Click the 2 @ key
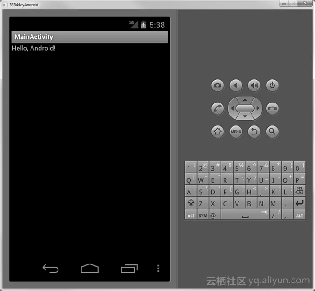This screenshot has width=315, height=291. coord(203,167)
